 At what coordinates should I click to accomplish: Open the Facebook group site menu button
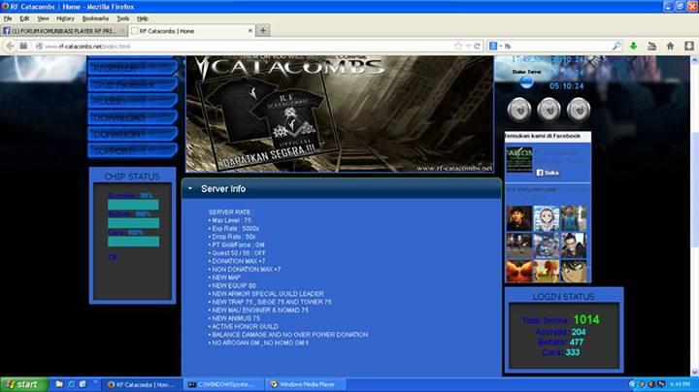point(132,84)
